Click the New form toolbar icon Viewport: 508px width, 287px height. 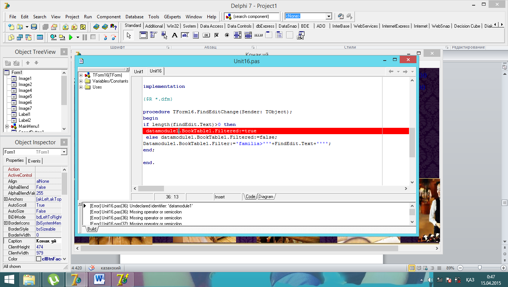pos(40,37)
